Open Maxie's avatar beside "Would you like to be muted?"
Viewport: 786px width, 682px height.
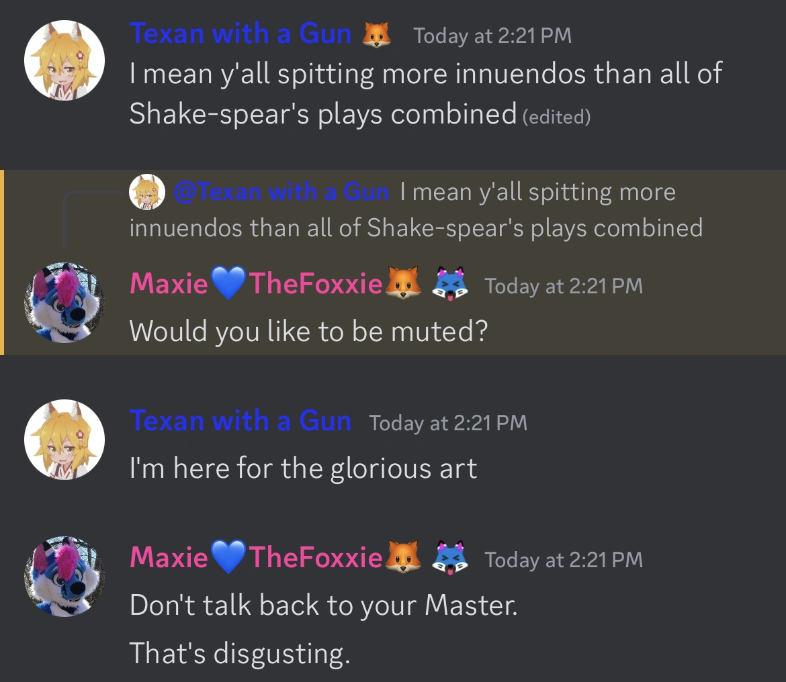pos(64,303)
